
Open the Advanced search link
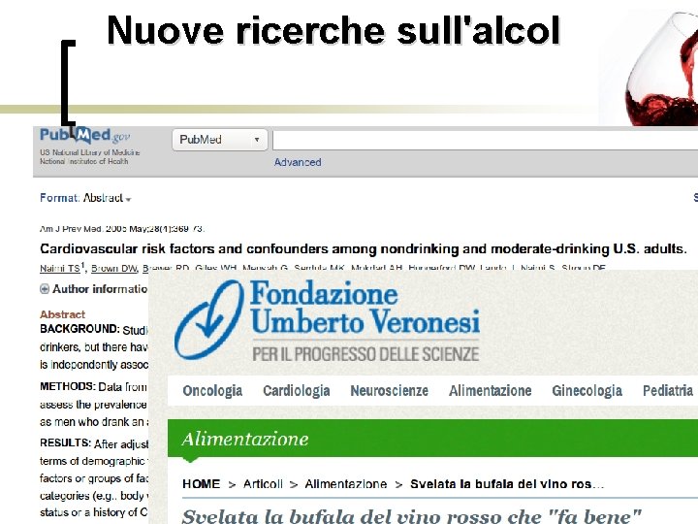point(298,162)
